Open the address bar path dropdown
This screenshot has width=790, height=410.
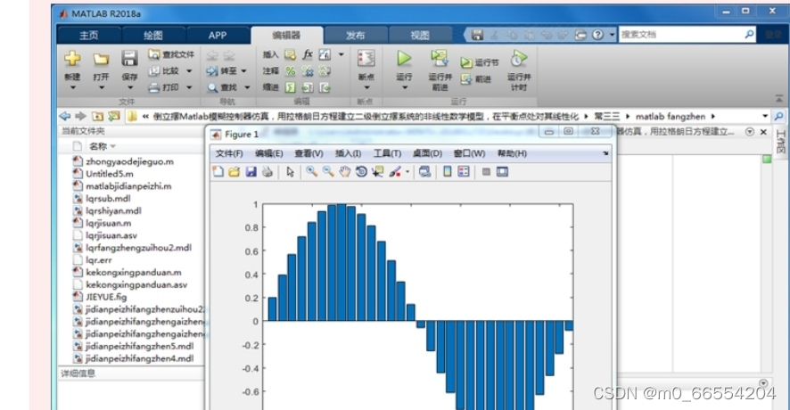tap(765, 117)
